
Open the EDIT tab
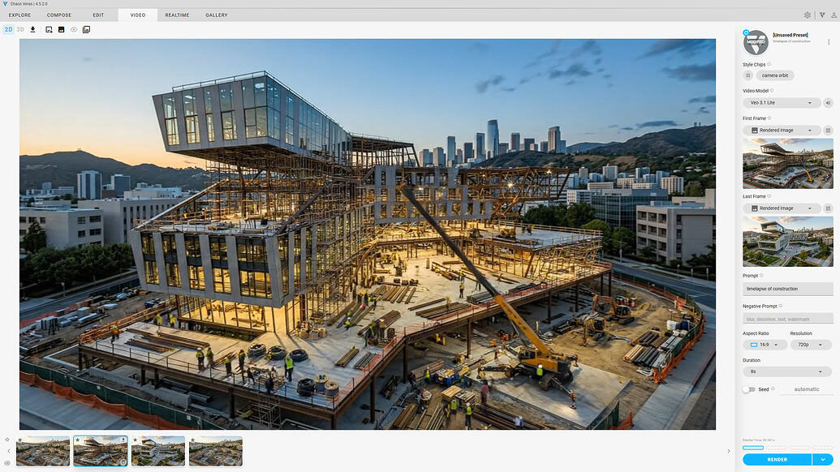tap(98, 15)
